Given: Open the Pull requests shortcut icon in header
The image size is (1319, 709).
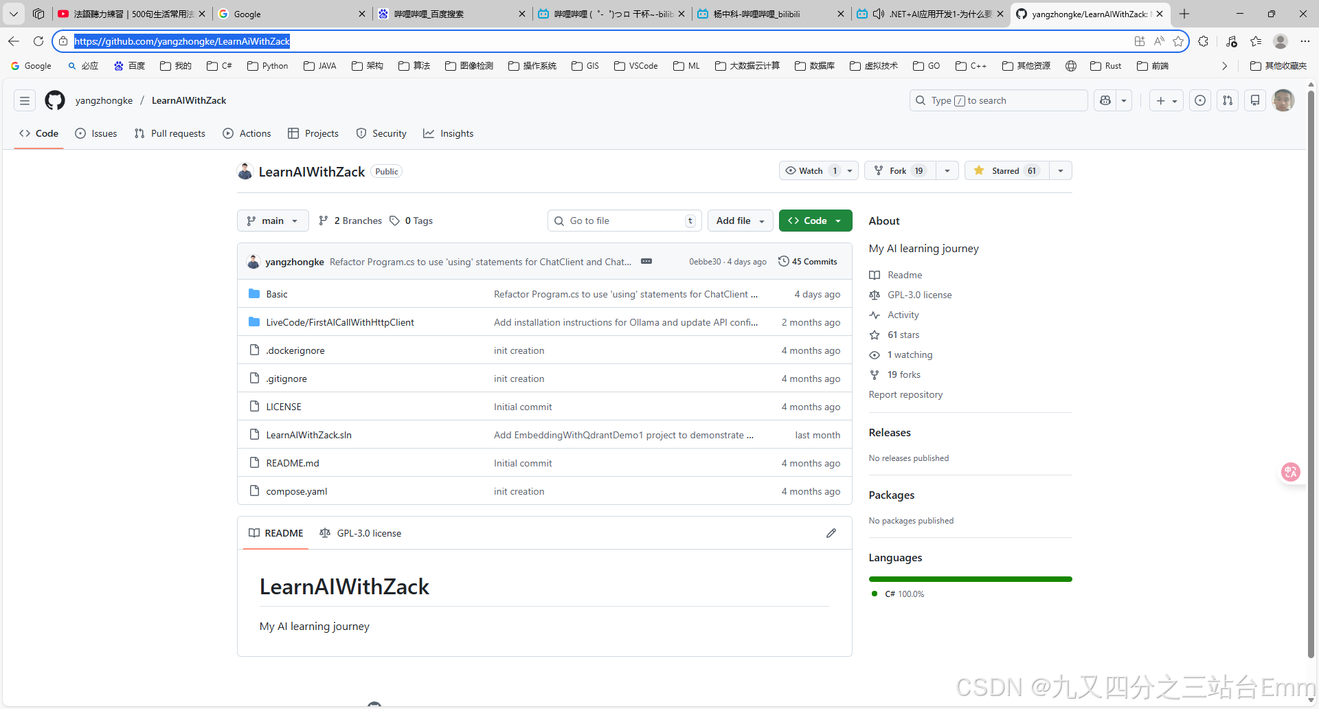Looking at the screenshot, I should coord(1228,100).
